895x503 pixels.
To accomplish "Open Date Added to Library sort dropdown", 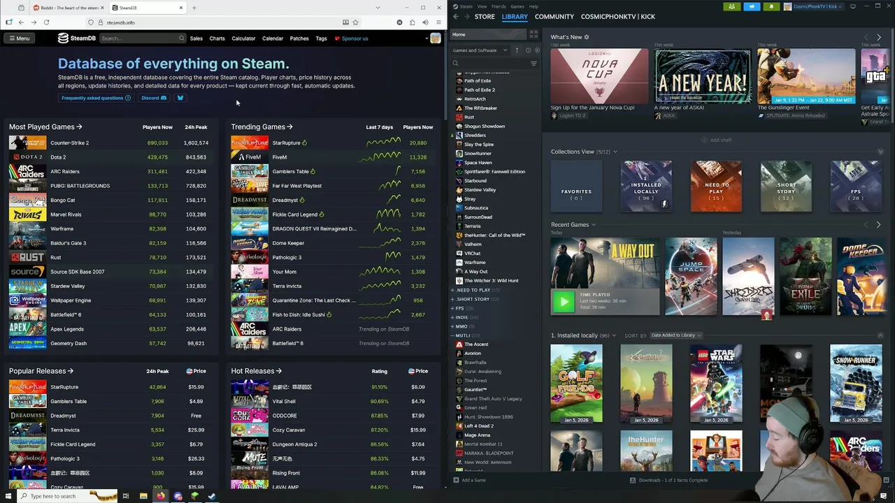I will tap(676, 335).
